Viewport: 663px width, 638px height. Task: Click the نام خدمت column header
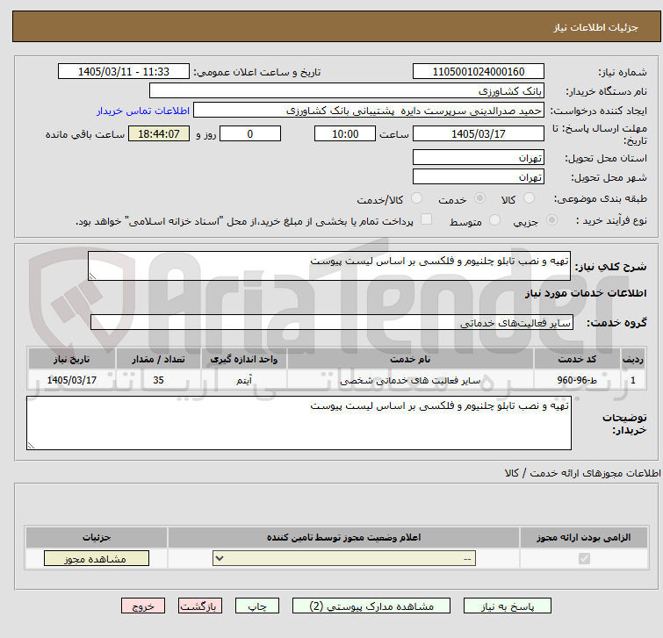(410, 359)
